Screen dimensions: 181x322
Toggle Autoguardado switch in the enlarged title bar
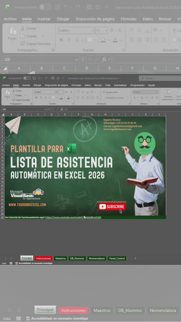click(x=45, y=7)
